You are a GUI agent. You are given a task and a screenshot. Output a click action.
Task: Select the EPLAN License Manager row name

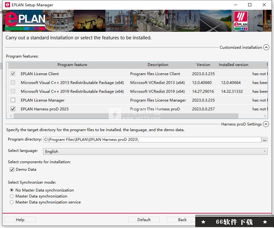(x=43, y=100)
